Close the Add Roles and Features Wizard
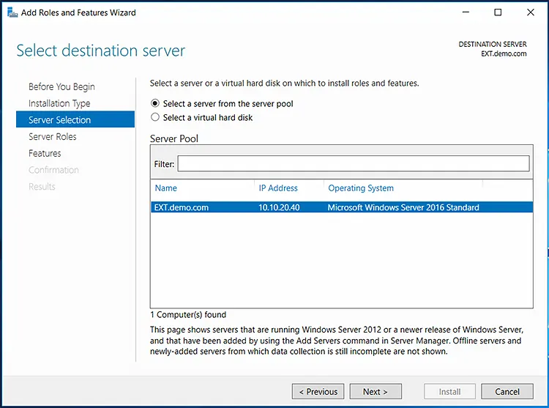Screen dimensions: 549x408 531,12
